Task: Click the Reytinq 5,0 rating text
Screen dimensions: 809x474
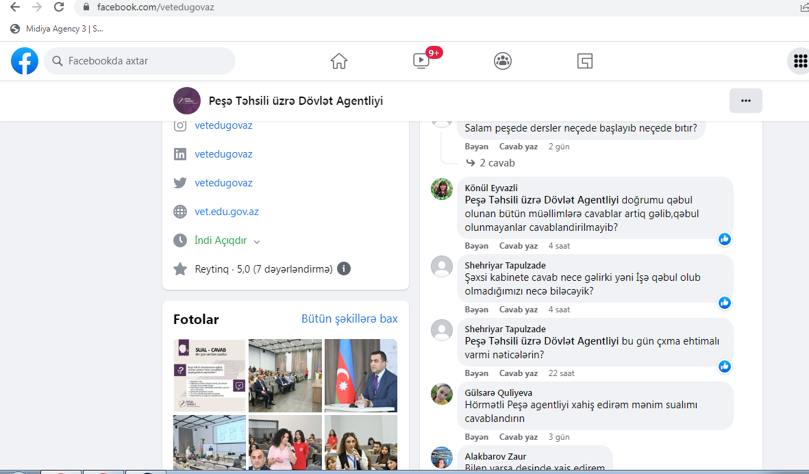Action: pyautogui.click(x=264, y=269)
